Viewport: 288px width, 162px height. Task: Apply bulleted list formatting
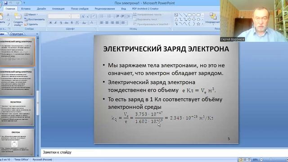pos(102,17)
